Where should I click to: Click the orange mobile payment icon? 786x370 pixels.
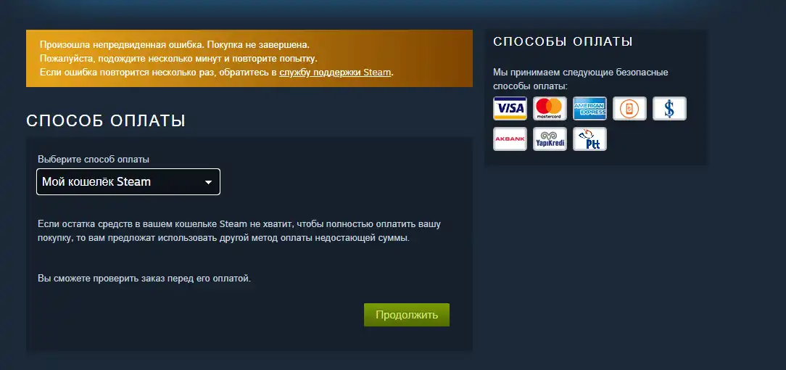click(629, 108)
